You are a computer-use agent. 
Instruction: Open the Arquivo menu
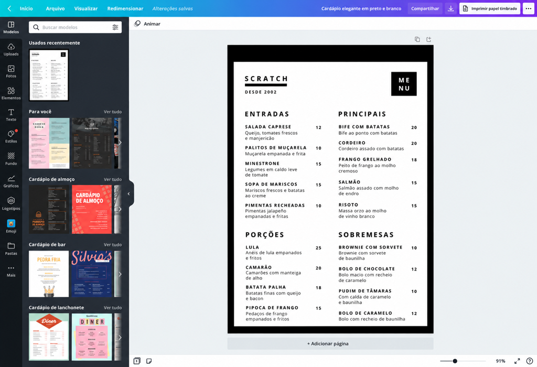click(55, 8)
